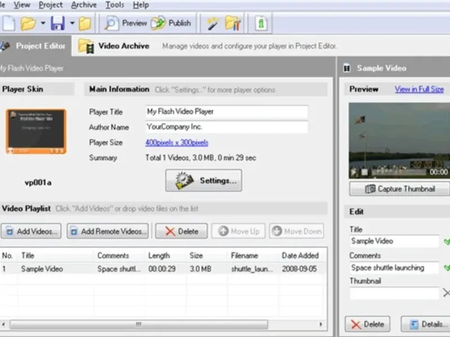Click the Size column header
Screen dimensions: 450x337
(207, 256)
